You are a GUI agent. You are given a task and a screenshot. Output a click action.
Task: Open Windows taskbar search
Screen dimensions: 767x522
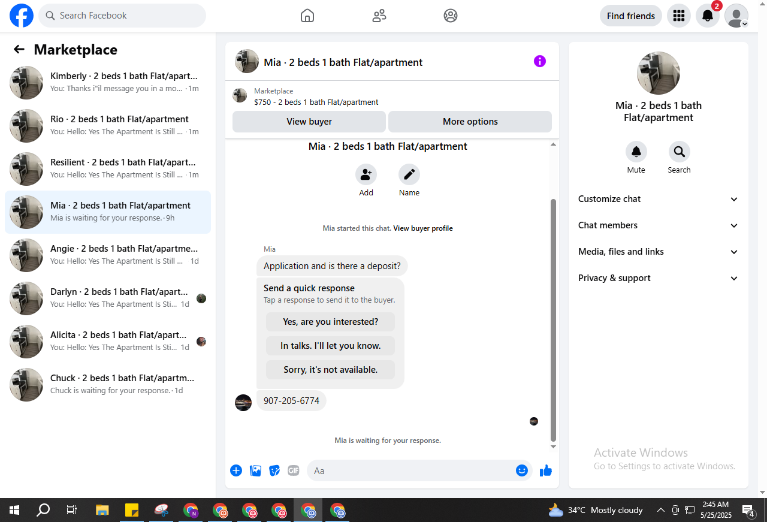point(43,510)
